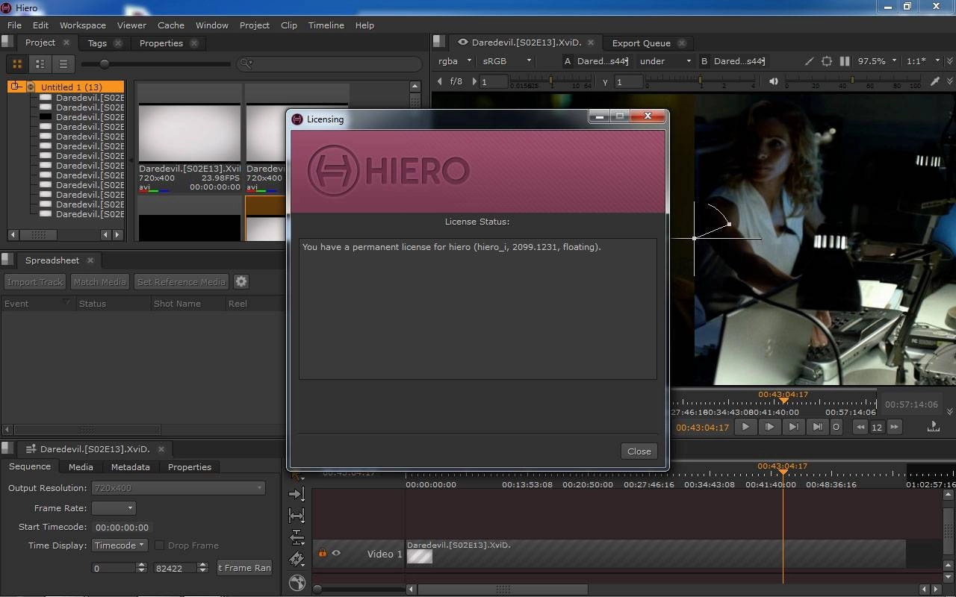956x597 pixels.
Task: Skip backward by frame increment
Action: click(860, 427)
